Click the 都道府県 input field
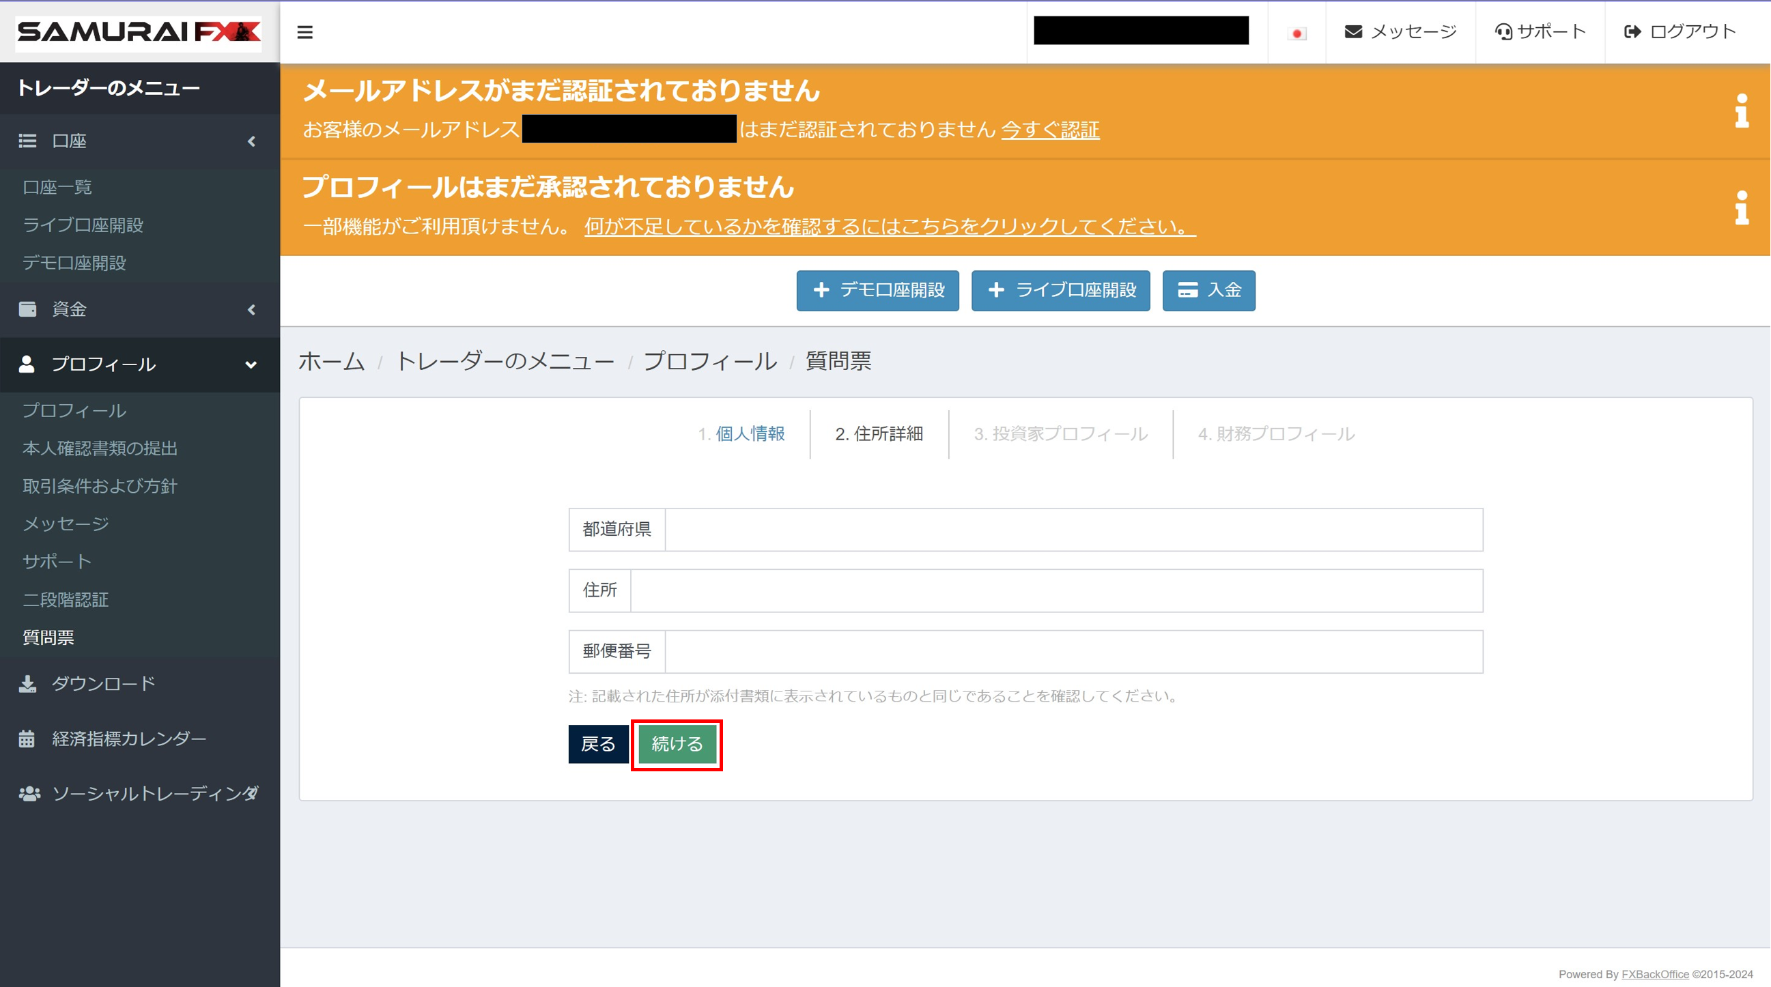1771x987 pixels. (1073, 529)
